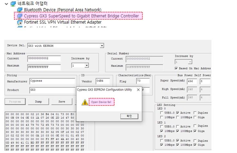Select the Fortinet SSL VPN Virtual Ethernet Adapter
The image size is (237, 153).
62,22
